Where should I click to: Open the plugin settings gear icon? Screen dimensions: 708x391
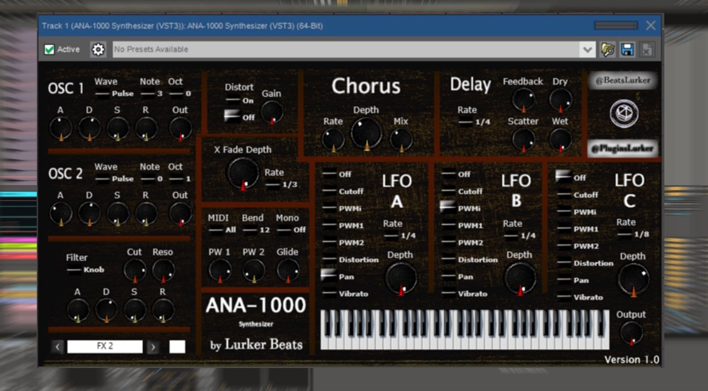pyautogui.click(x=98, y=49)
